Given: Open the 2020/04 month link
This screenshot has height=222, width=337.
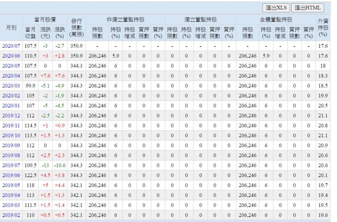Looking at the screenshot, I should coord(11,76).
